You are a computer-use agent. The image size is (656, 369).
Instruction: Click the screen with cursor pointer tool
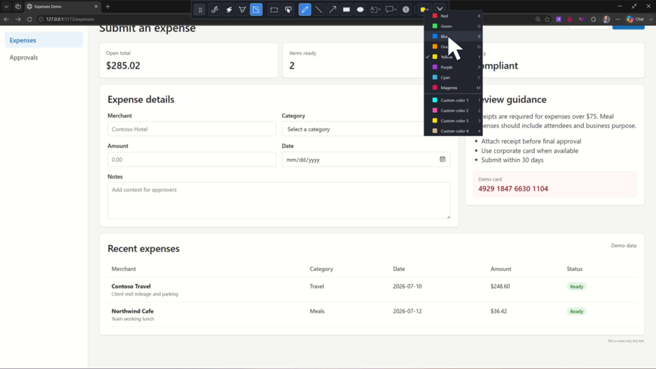tap(288, 10)
